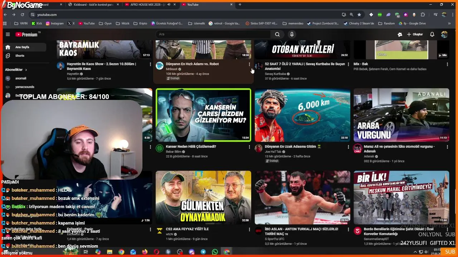Open the Chrome three-dot menu
This screenshot has width=458, height=257.
click(453, 15)
